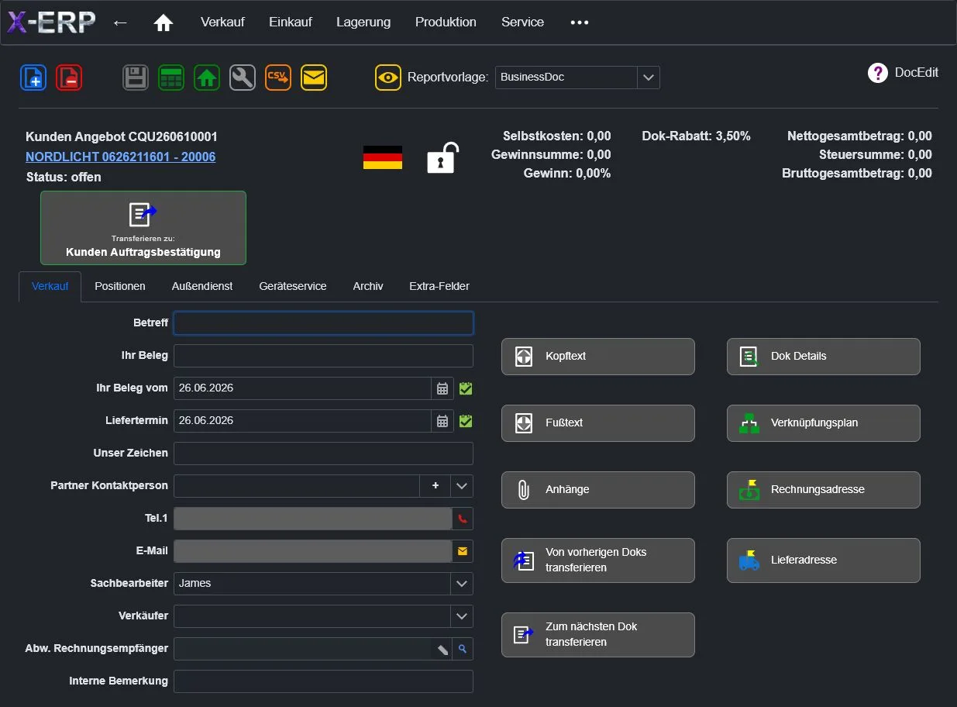The height and width of the screenshot is (707, 957).
Task: Click the red phone icon beside Tel.1
Action: pyautogui.click(x=463, y=519)
